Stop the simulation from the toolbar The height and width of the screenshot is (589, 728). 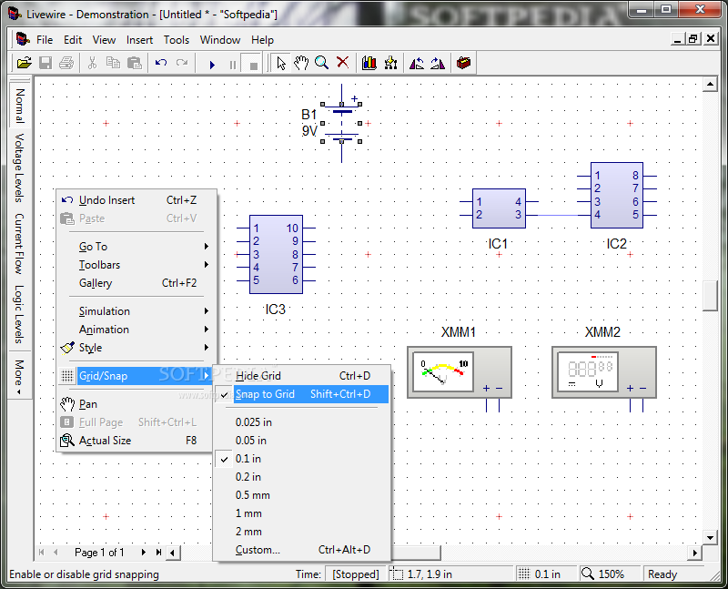[254, 65]
